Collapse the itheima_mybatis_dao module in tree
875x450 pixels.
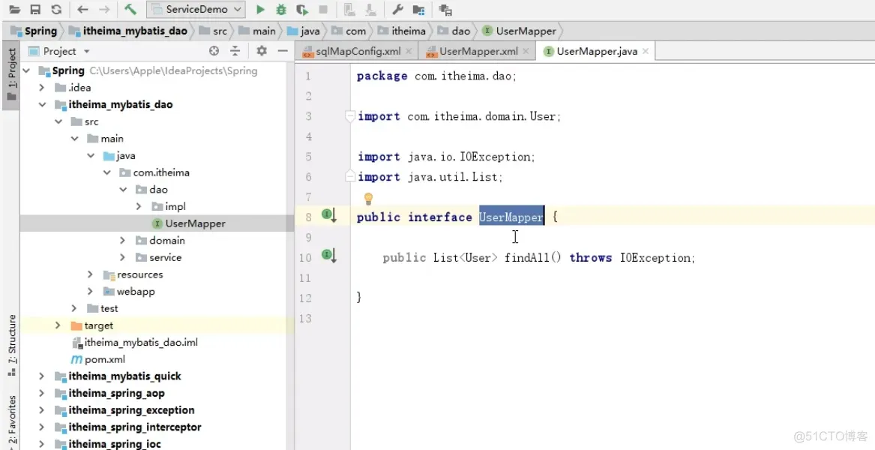pos(42,105)
